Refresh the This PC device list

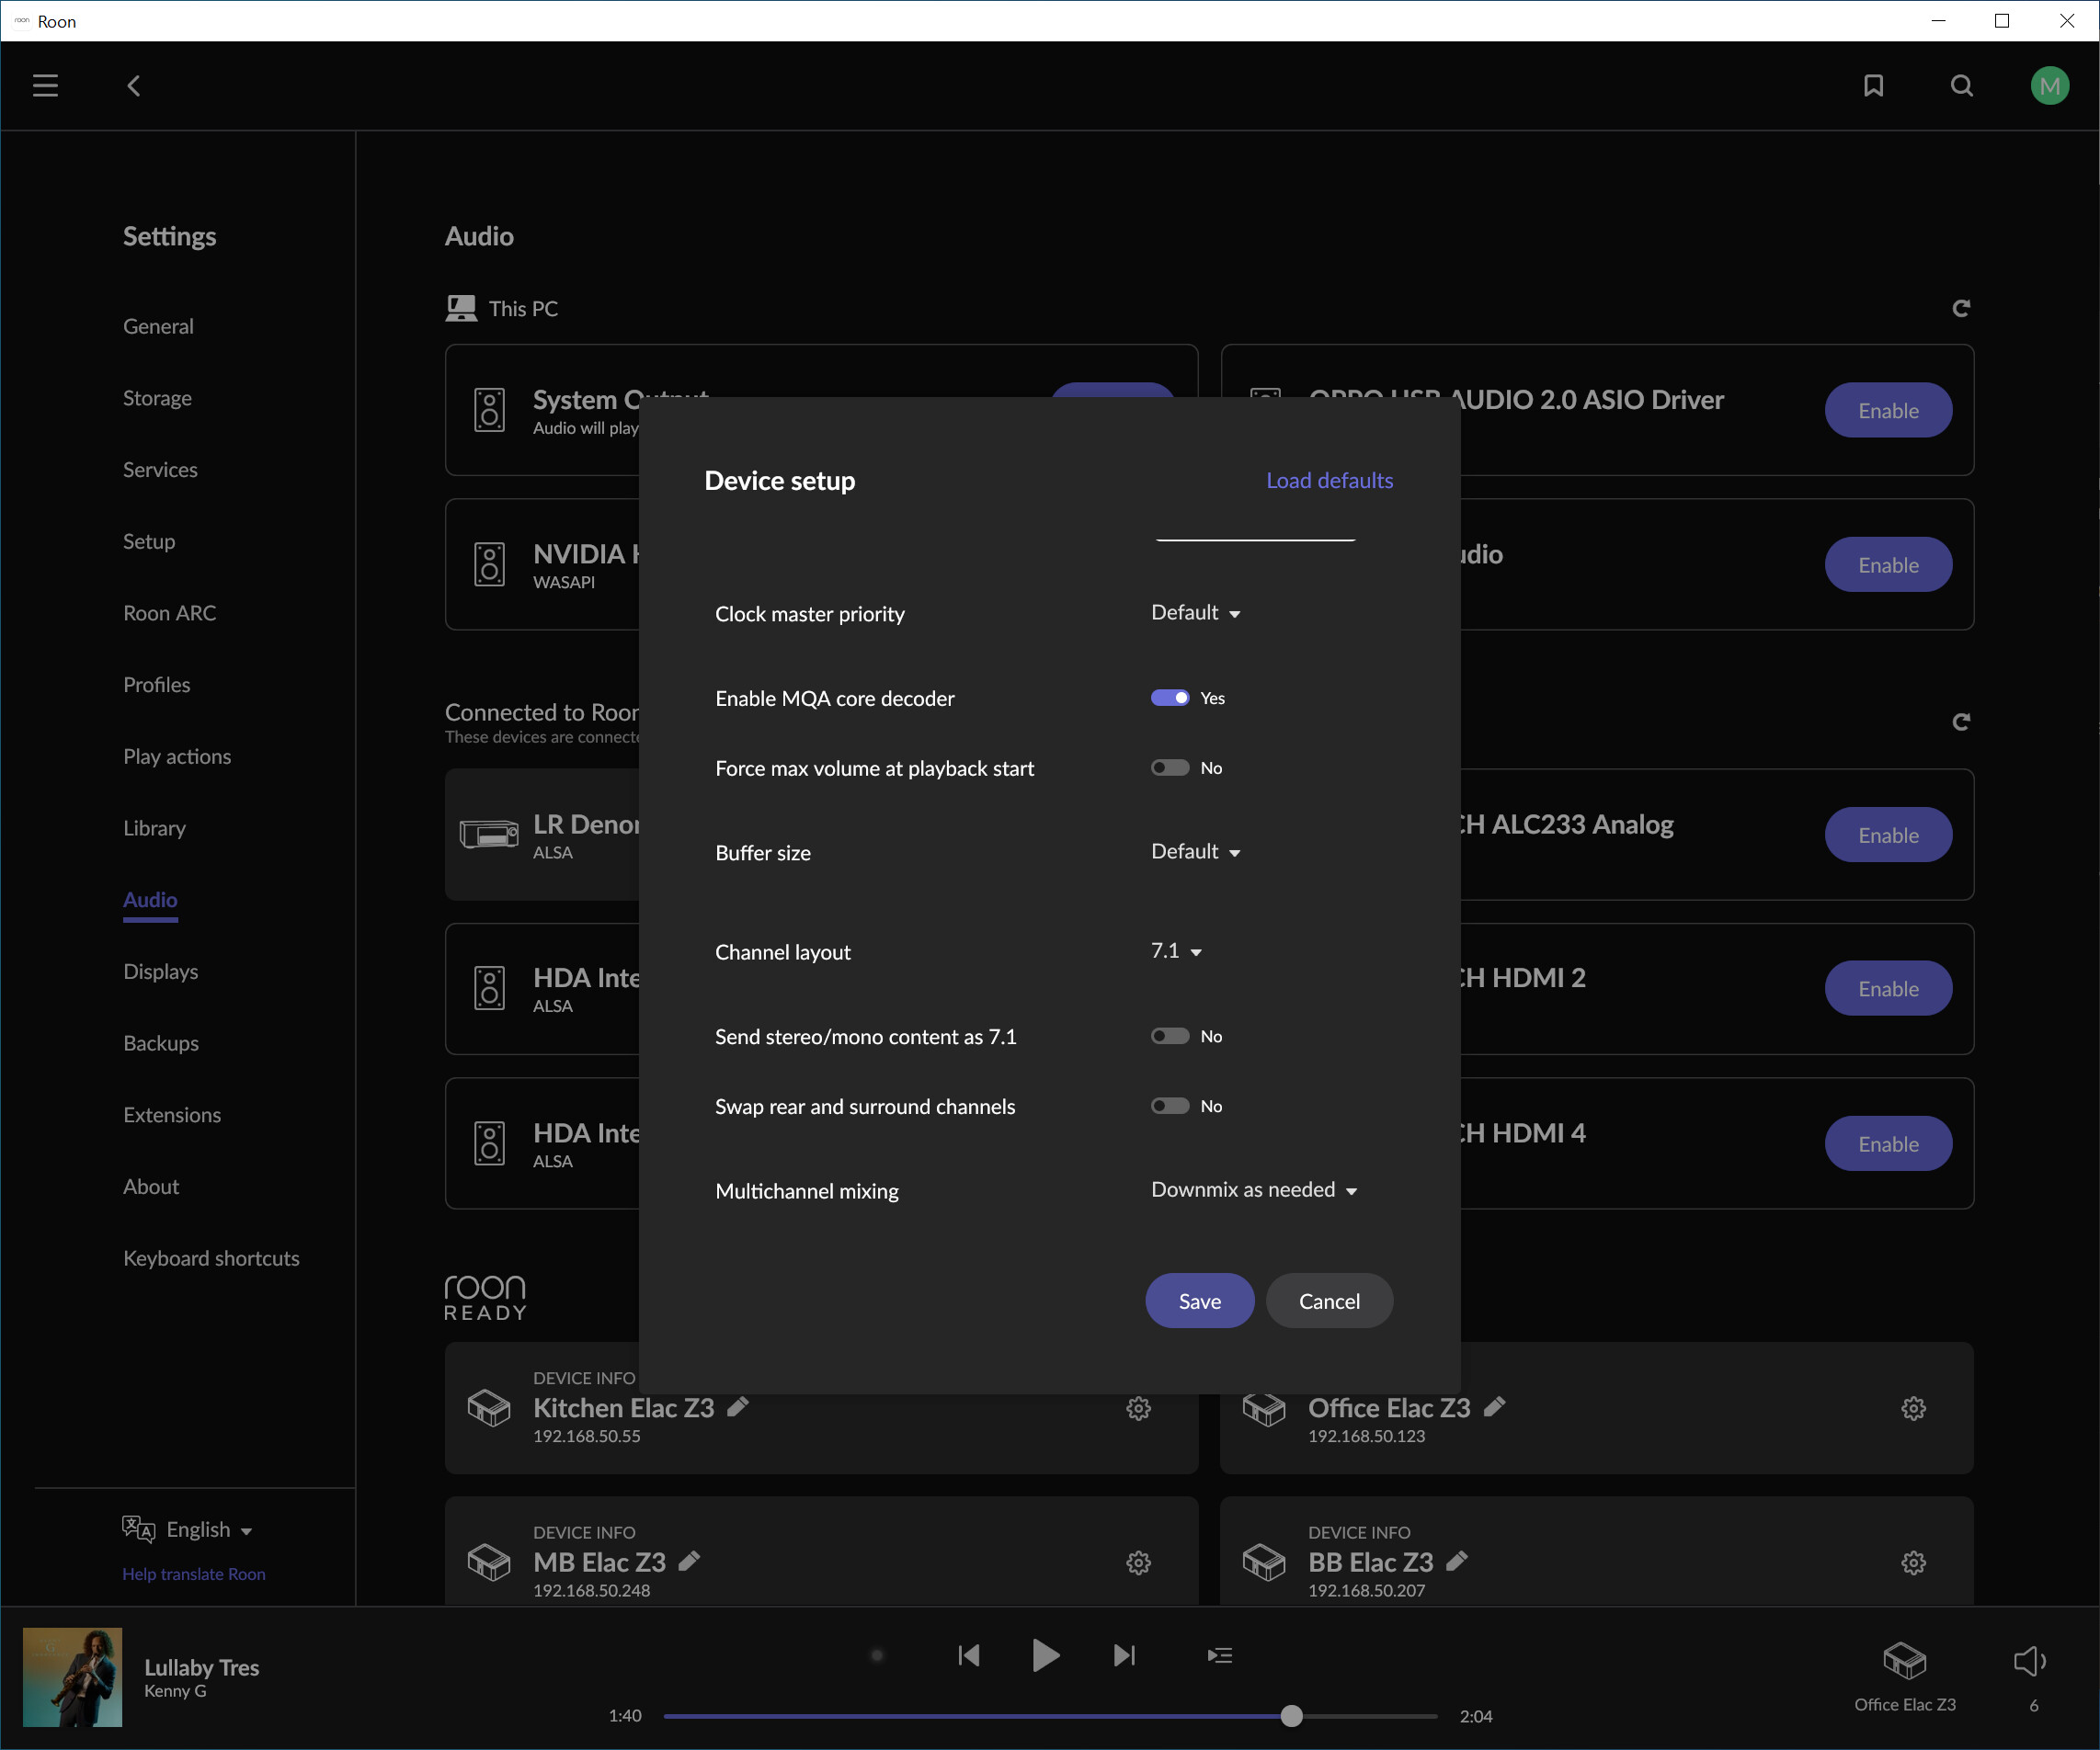(1960, 308)
